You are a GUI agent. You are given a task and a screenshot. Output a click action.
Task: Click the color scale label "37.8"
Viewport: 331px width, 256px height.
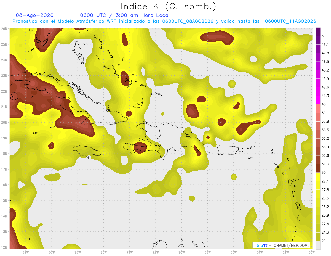tap(325, 122)
